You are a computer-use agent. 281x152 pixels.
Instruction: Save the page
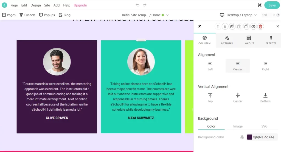point(272,5)
